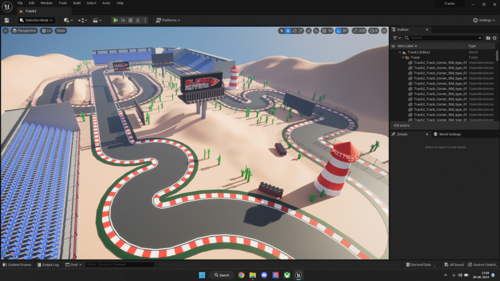Open the cinematics clapperboard dropdown

(97, 20)
